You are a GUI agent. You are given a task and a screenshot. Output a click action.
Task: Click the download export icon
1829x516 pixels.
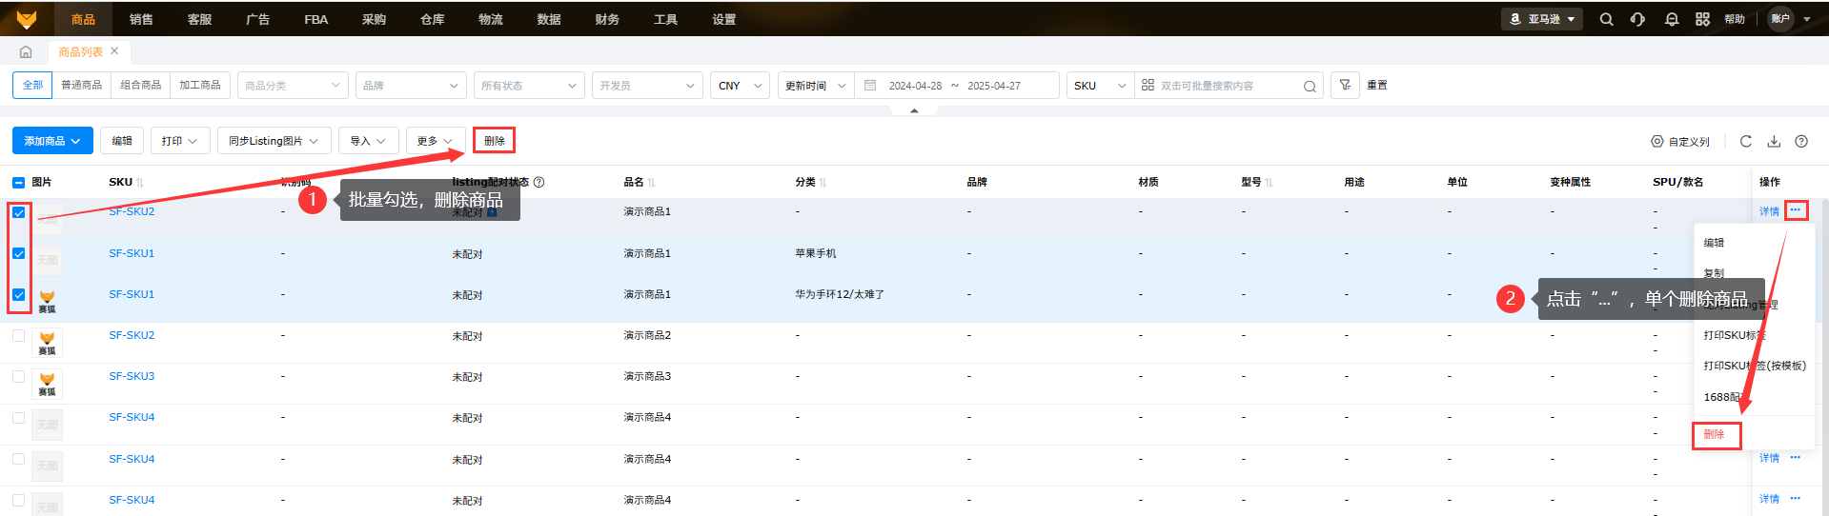pyautogui.click(x=1774, y=141)
